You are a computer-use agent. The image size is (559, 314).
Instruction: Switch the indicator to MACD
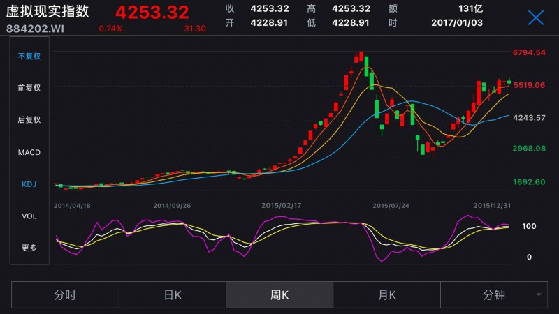click(29, 152)
